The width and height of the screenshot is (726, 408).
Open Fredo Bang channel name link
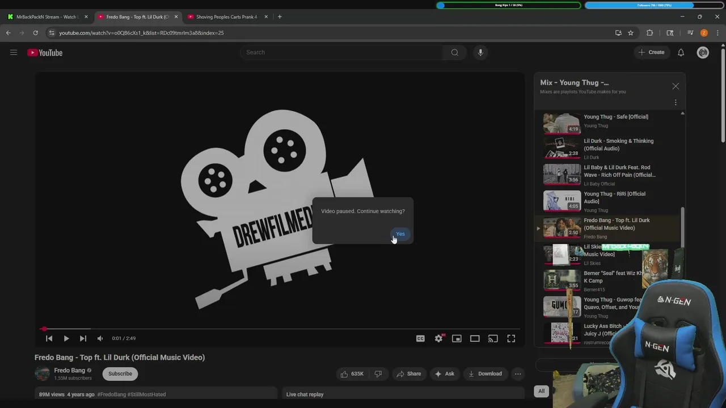point(69,371)
